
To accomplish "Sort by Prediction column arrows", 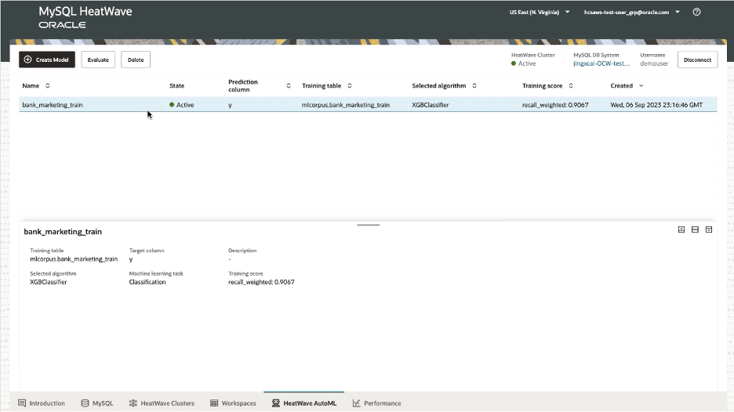I will [289, 85].
